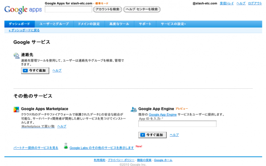Screen dimensions: 266x166
Task: Click the Google Apps Marketplace heading
Action: tap(45, 109)
